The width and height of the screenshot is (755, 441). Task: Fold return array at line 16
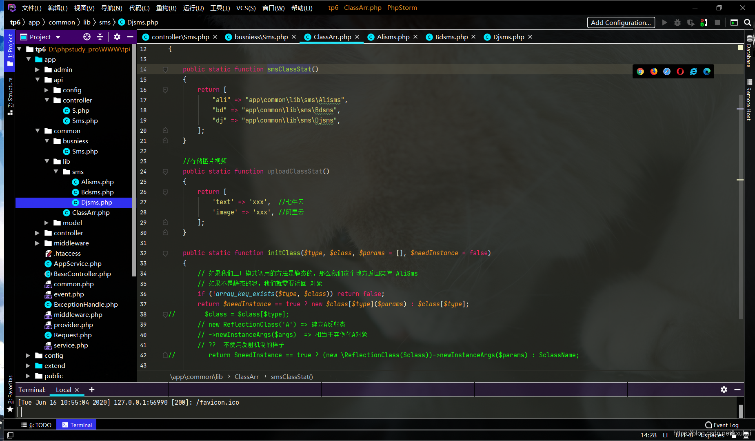click(165, 90)
